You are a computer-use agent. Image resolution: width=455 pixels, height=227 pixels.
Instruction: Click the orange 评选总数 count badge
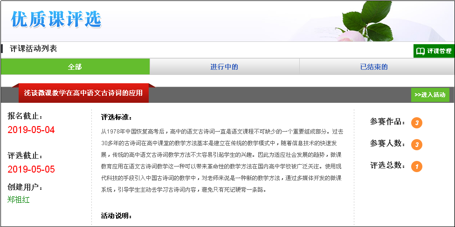[416, 166]
